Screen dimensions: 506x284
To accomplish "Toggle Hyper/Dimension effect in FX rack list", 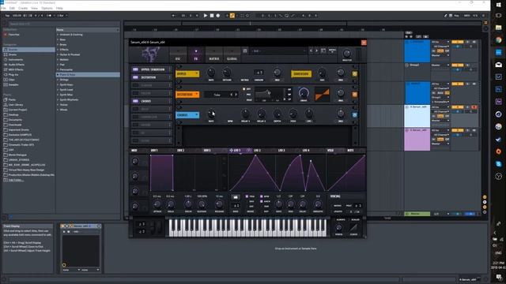I will tap(135, 69).
